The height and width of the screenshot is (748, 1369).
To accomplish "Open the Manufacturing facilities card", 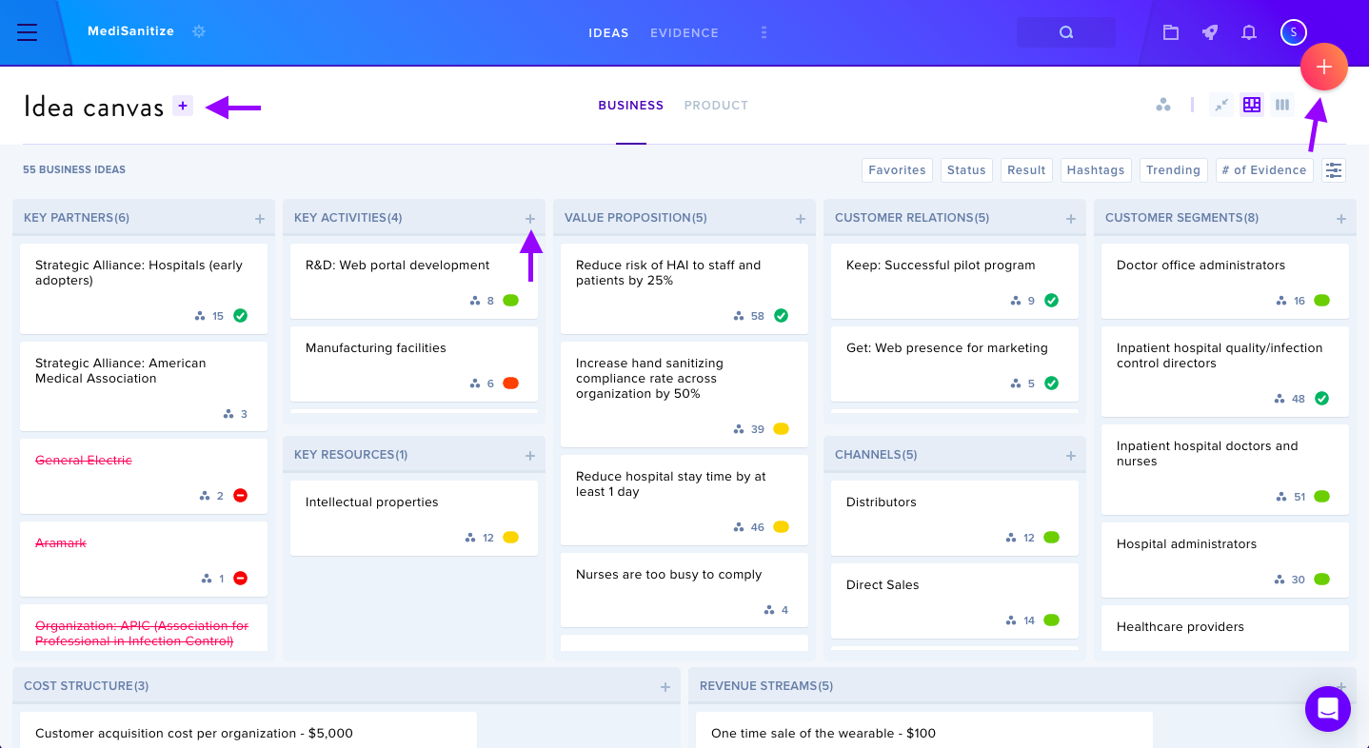I will pyautogui.click(x=414, y=364).
